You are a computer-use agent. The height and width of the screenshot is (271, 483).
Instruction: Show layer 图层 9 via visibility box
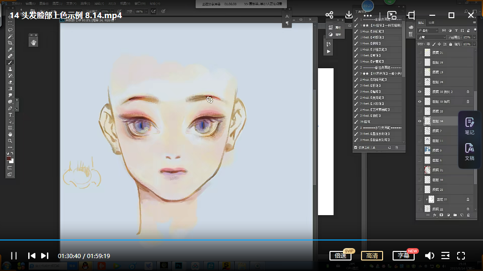(419, 151)
